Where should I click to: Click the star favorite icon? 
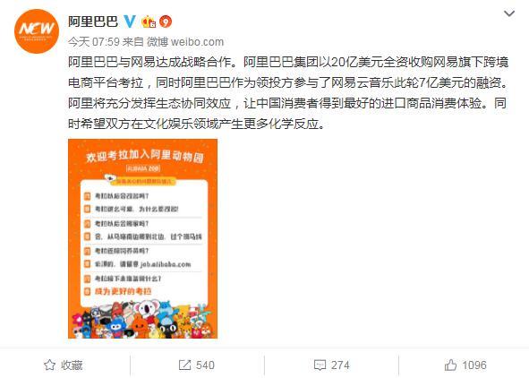click(x=49, y=365)
